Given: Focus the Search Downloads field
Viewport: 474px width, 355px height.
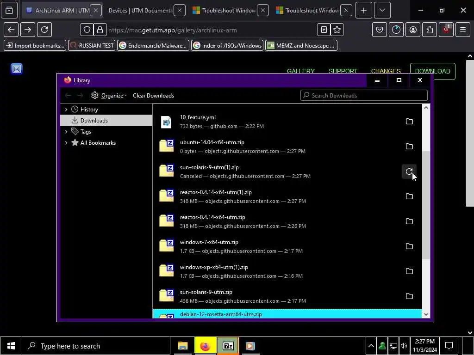Looking at the screenshot, I should tap(364, 95).
